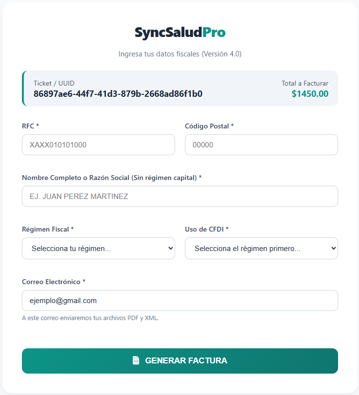
Task: Click the Código Postal label
Action: (x=209, y=126)
